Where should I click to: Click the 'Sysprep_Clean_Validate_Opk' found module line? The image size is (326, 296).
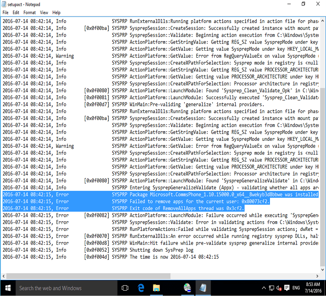tap(160, 91)
